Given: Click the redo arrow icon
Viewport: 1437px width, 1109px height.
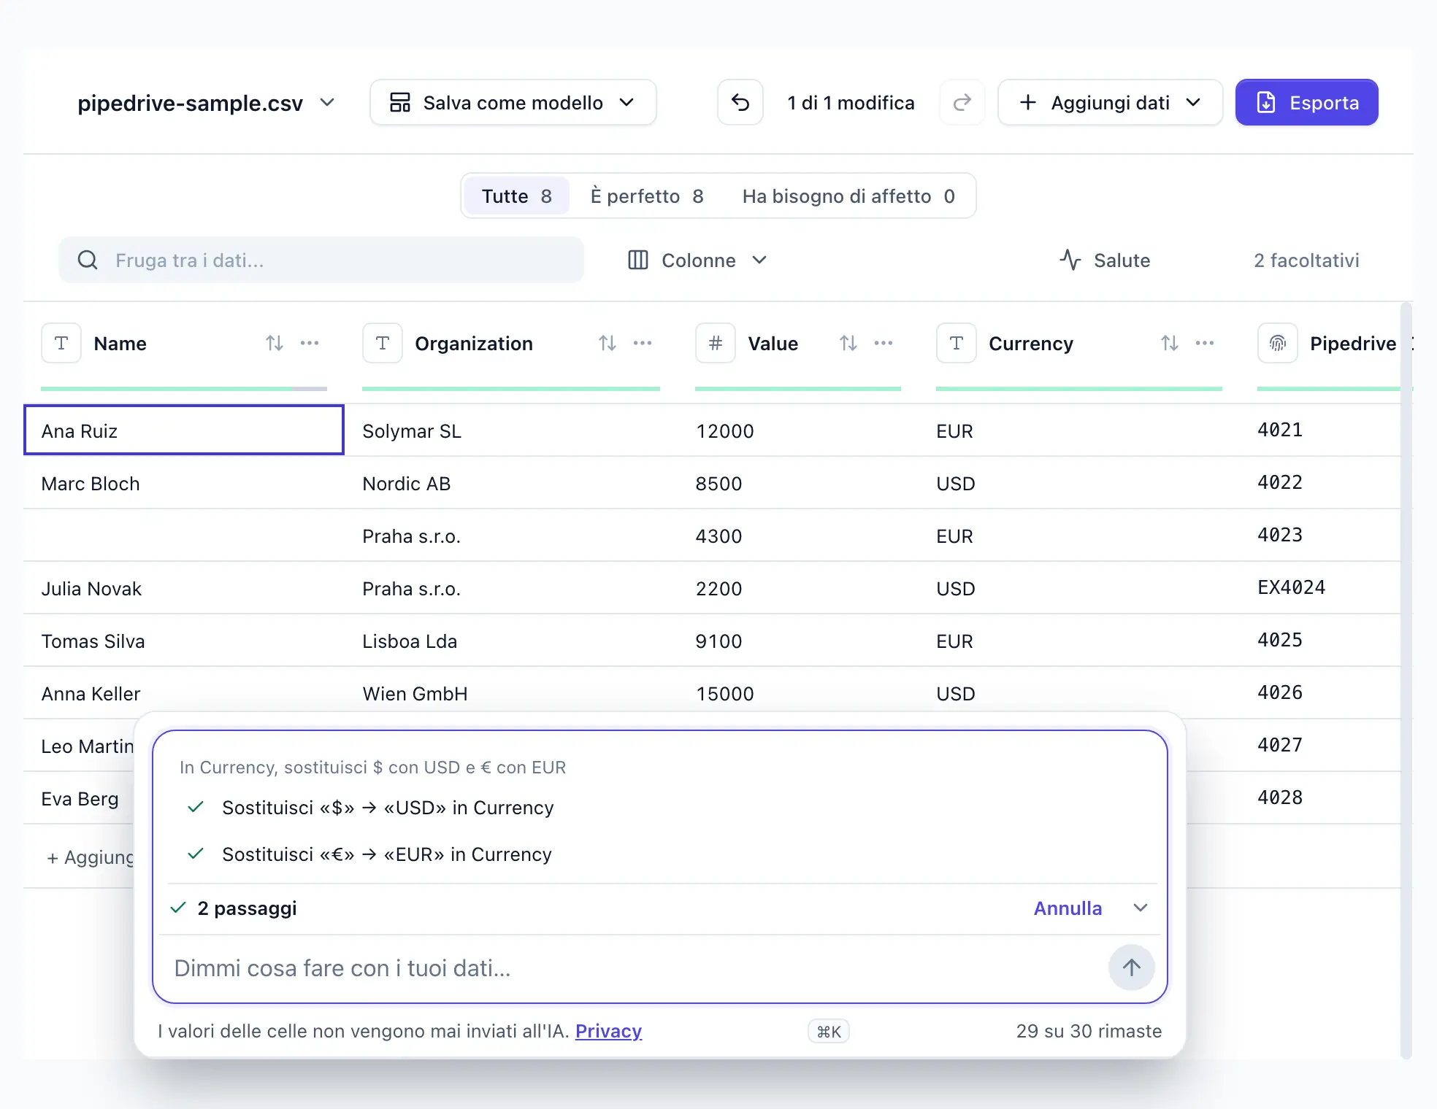Looking at the screenshot, I should point(962,103).
